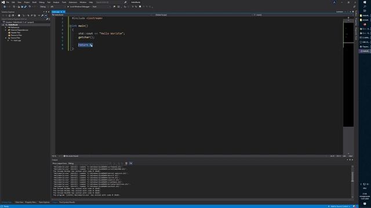Click the Save All toolbar icon
Screen dimensions: 371x208
tap(26, 6)
